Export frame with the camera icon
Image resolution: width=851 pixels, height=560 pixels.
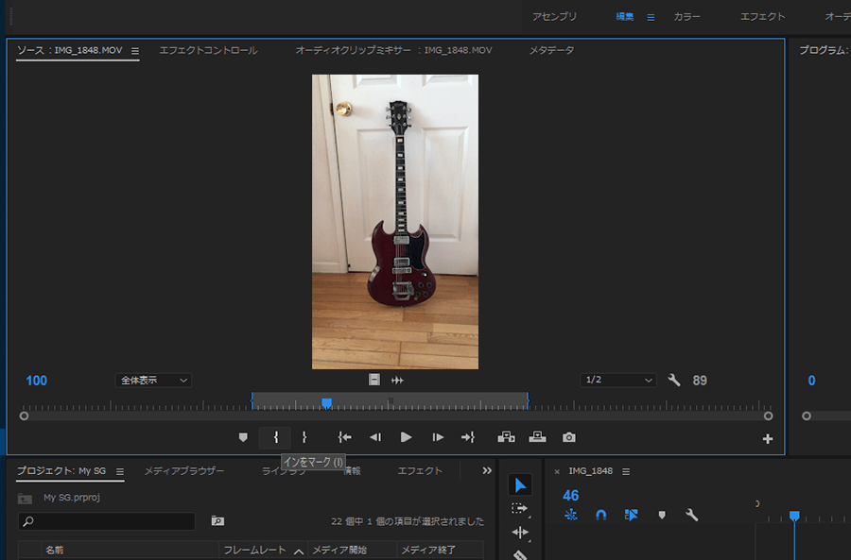point(568,437)
